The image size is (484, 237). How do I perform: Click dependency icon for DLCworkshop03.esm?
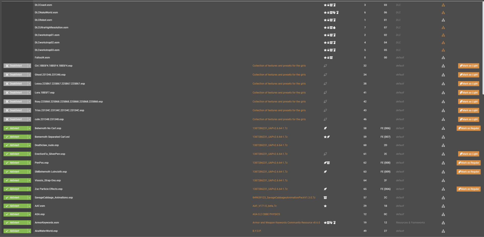pos(443,50)
